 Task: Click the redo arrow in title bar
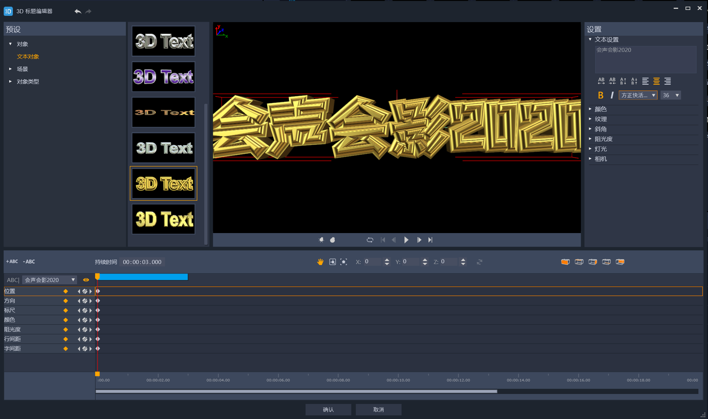(88, 11)
